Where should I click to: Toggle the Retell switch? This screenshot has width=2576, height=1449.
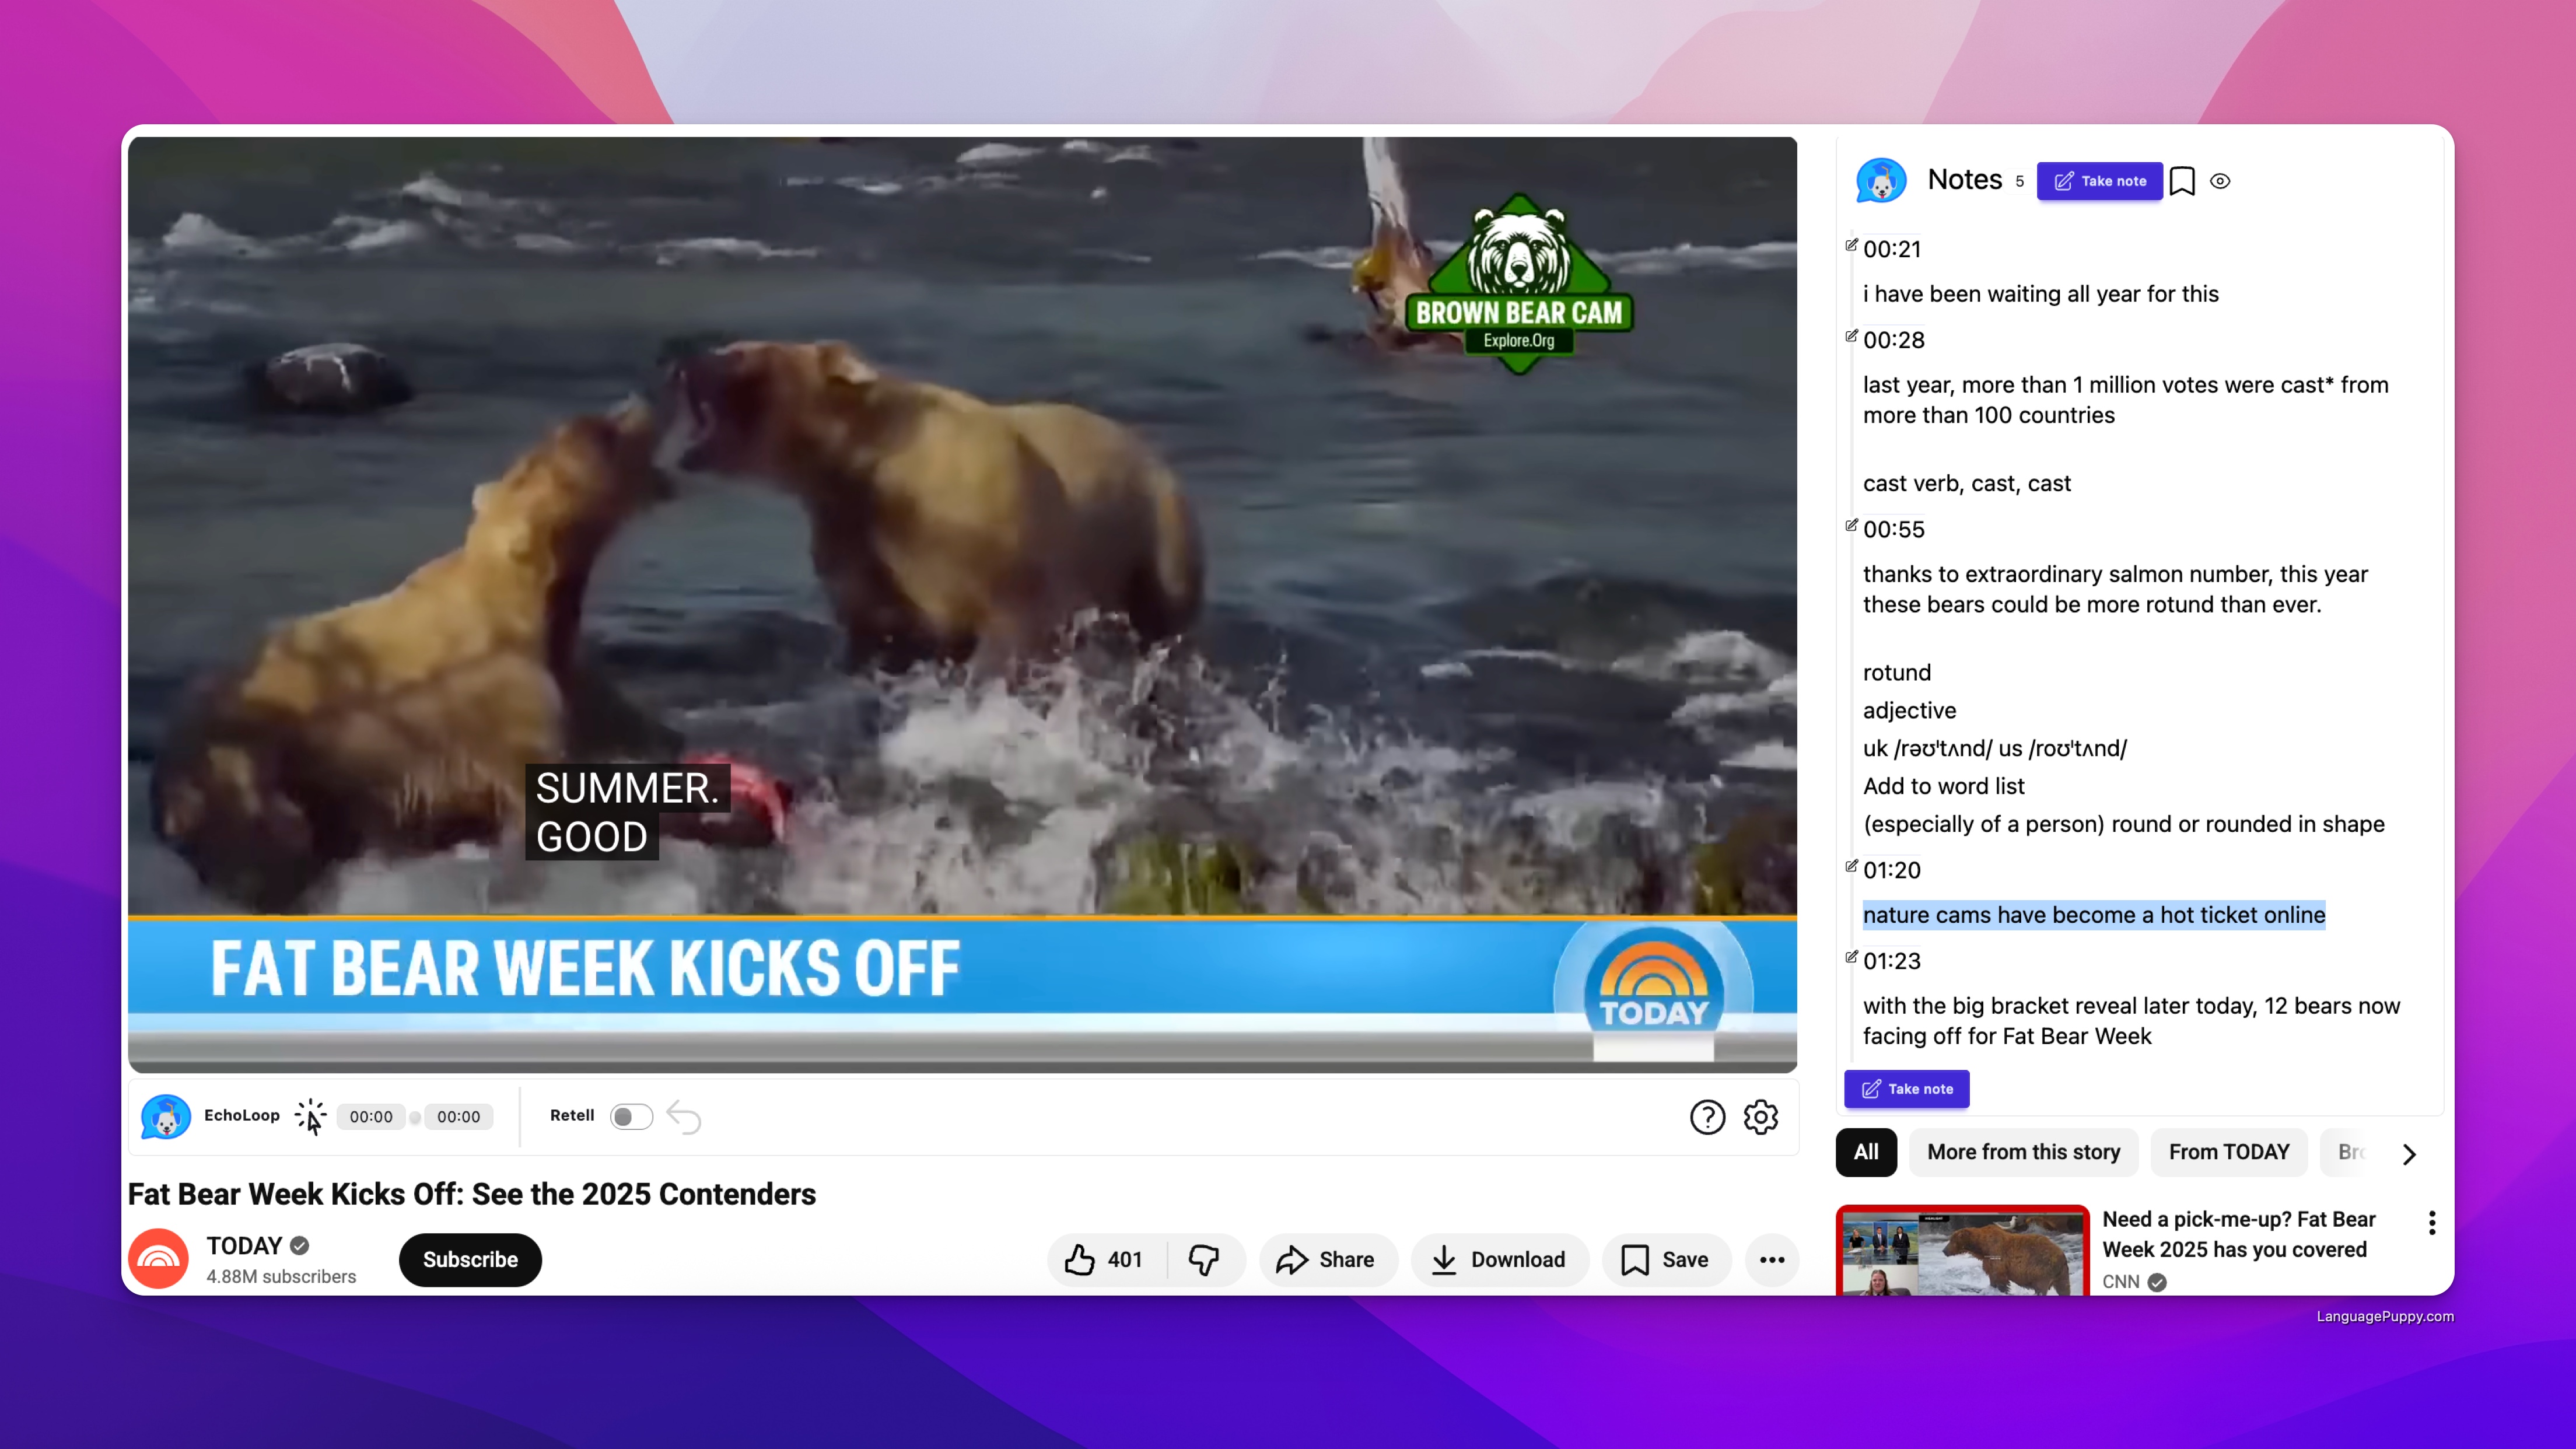coord(631,1116)
